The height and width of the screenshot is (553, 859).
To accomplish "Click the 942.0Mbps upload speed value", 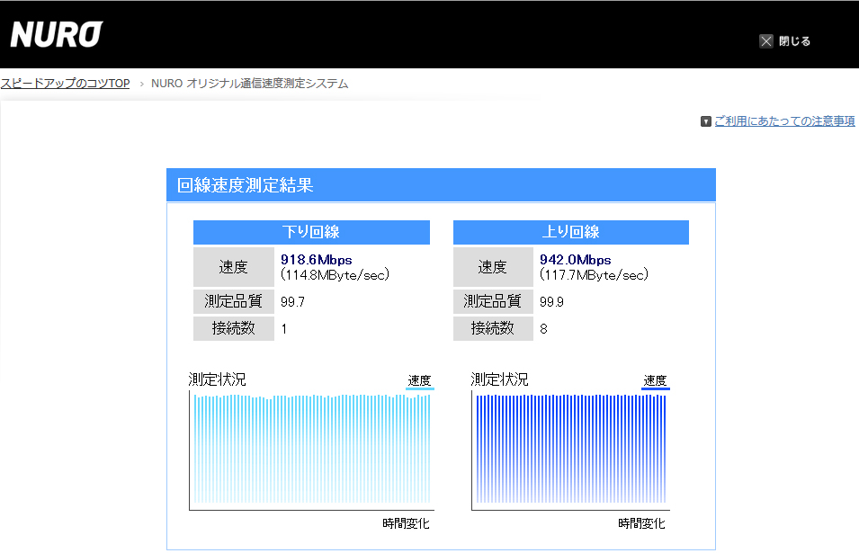I will coord(575,260).
